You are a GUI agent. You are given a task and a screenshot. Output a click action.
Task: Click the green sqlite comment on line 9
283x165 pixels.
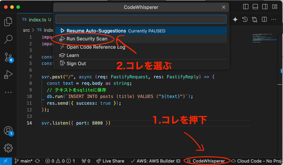click(76, 90)
